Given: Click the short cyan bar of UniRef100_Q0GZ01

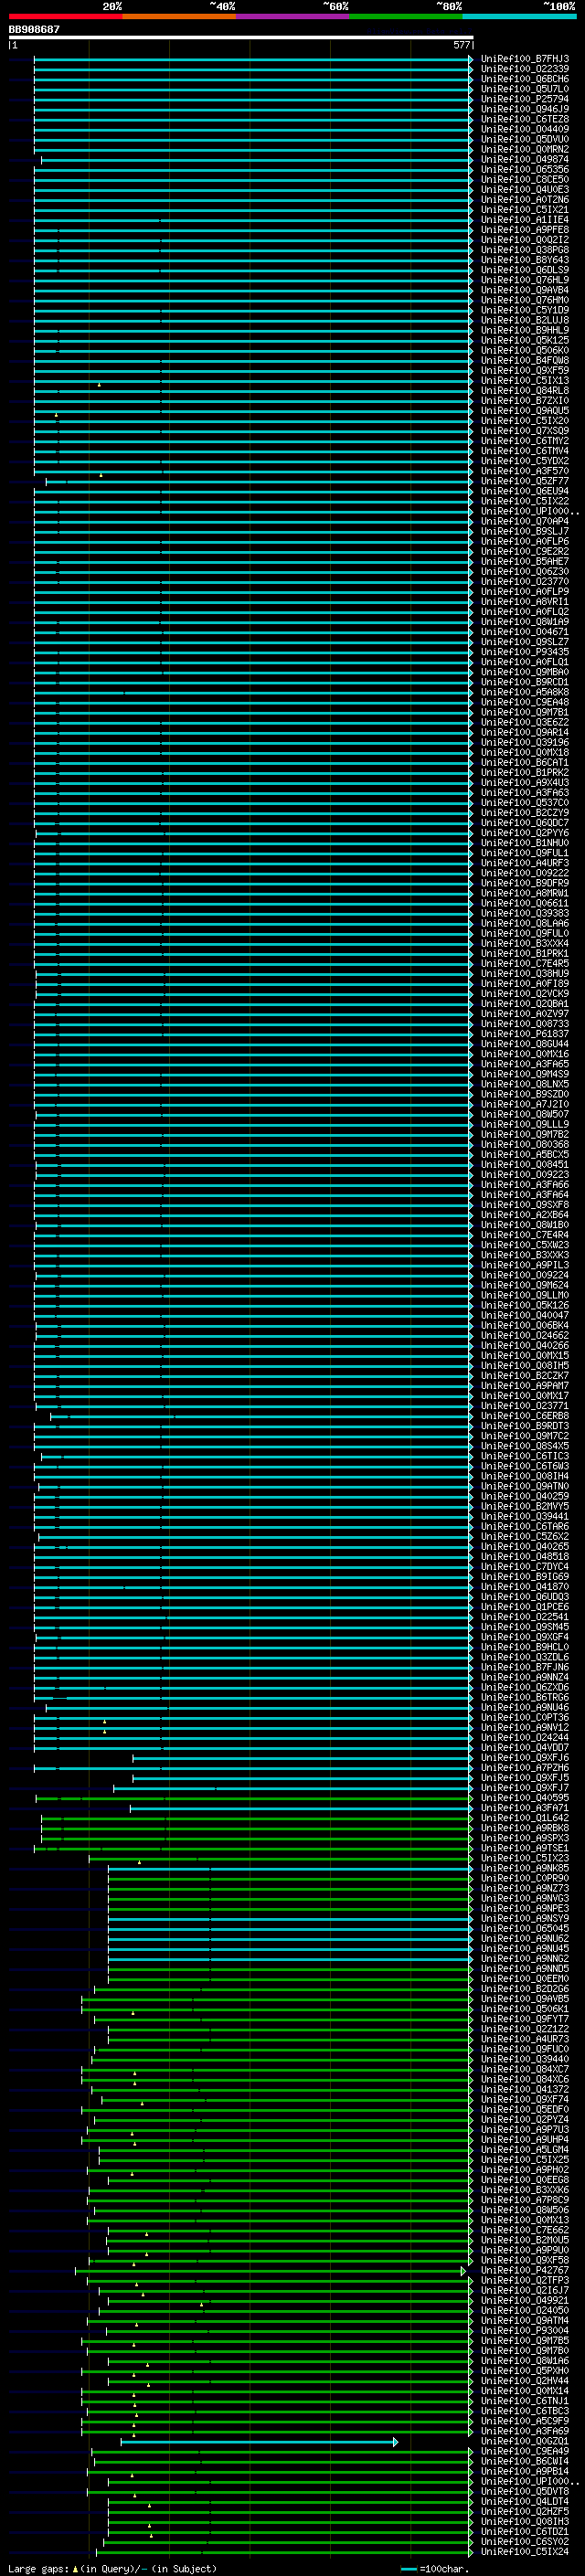Looking at the screenshot, I should (259, 2442).
